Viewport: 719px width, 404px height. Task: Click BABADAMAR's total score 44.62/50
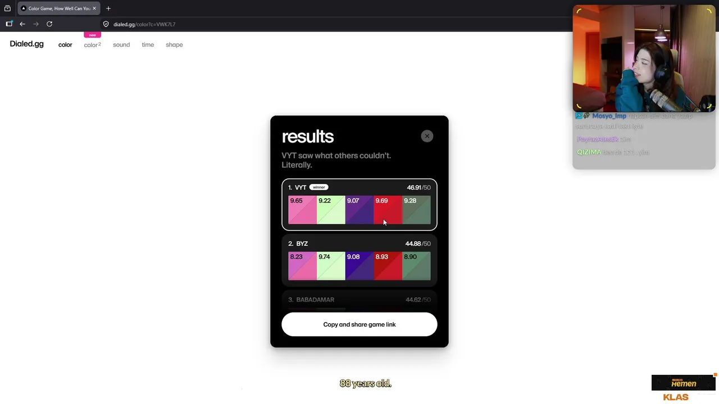pos(418,300)
